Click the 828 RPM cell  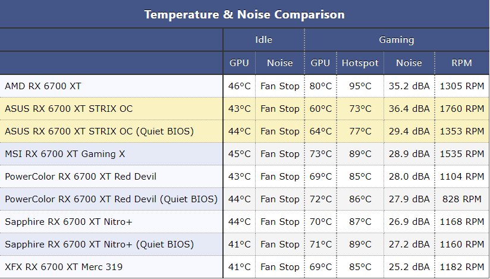pyautogui.click(x=461, y=199)
